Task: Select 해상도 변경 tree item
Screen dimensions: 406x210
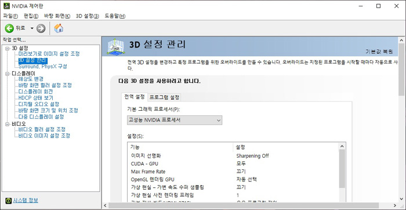Action: (x=31, y=79)
